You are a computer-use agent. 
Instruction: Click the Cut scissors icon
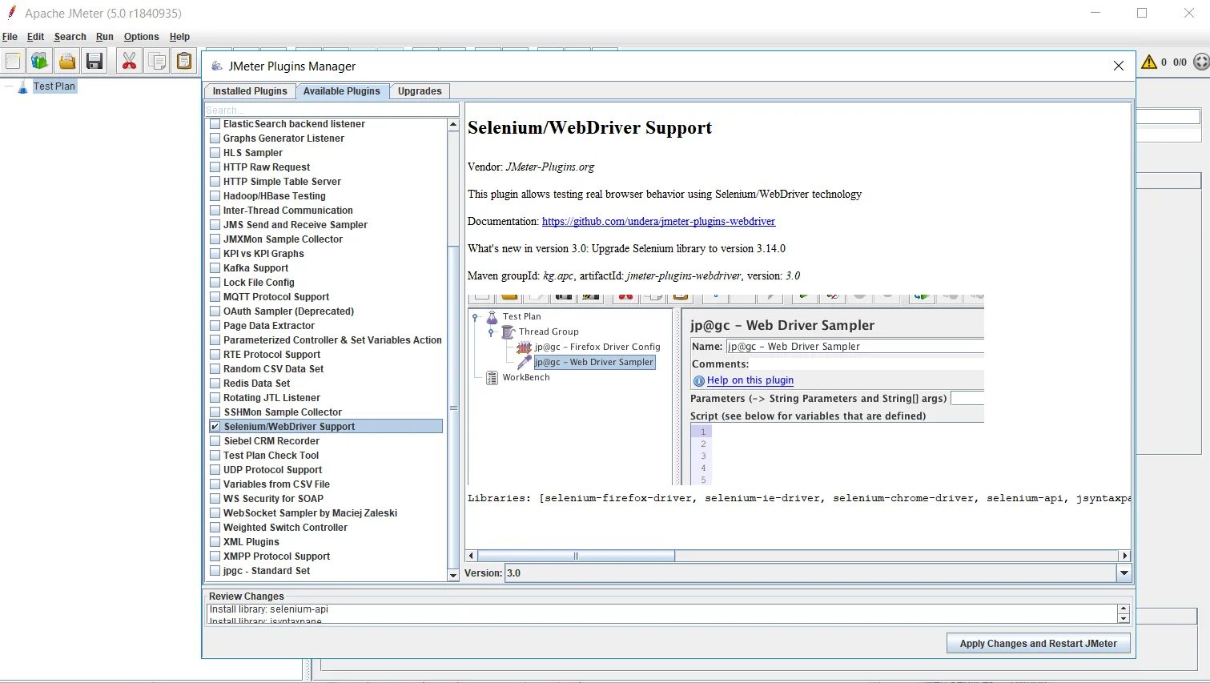click(x=129, y=61)
